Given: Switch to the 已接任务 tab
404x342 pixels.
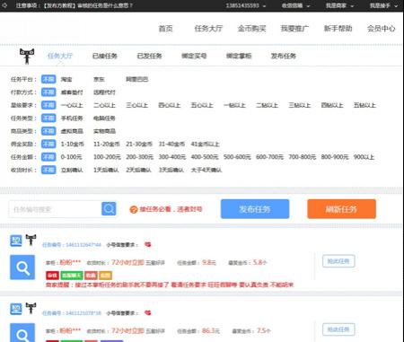Looking at the screenshot, I should click(x=105, y=56).
